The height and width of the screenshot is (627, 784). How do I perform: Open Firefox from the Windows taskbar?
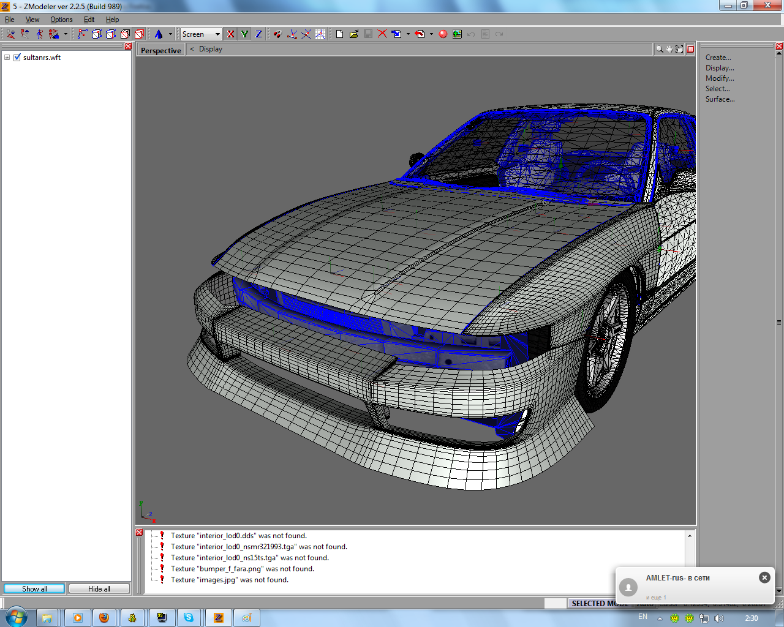pos(104,618)
